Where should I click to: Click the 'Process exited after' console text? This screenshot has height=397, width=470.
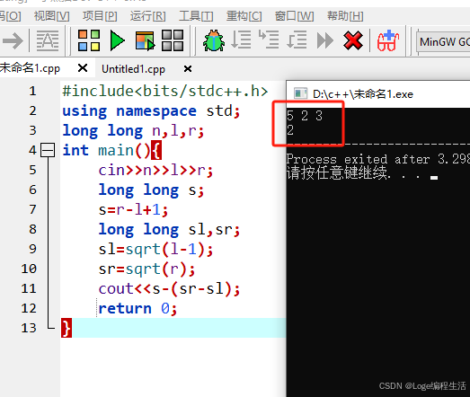point(358,159)
